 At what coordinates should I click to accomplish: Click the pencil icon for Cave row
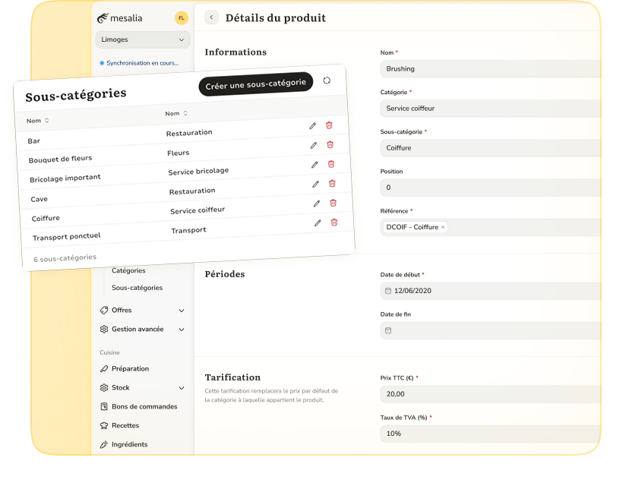tap(315, 184)
